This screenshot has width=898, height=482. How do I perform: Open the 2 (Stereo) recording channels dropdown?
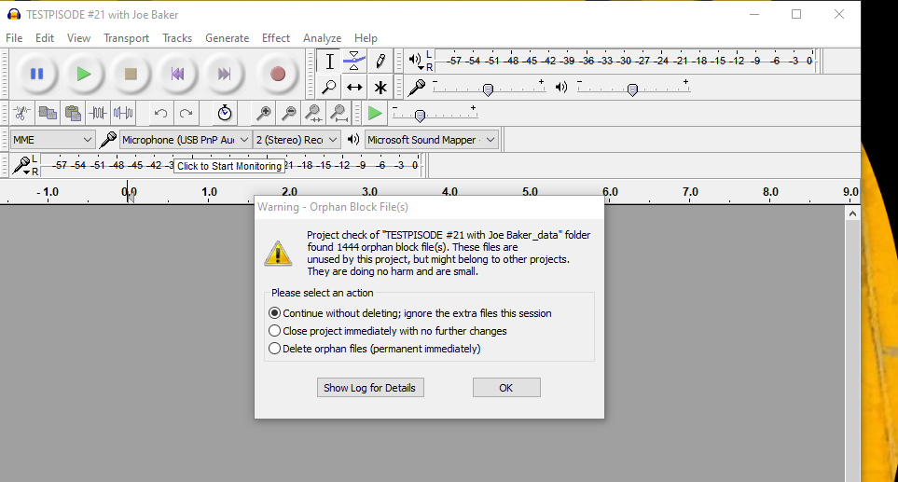tap(297, 140)
